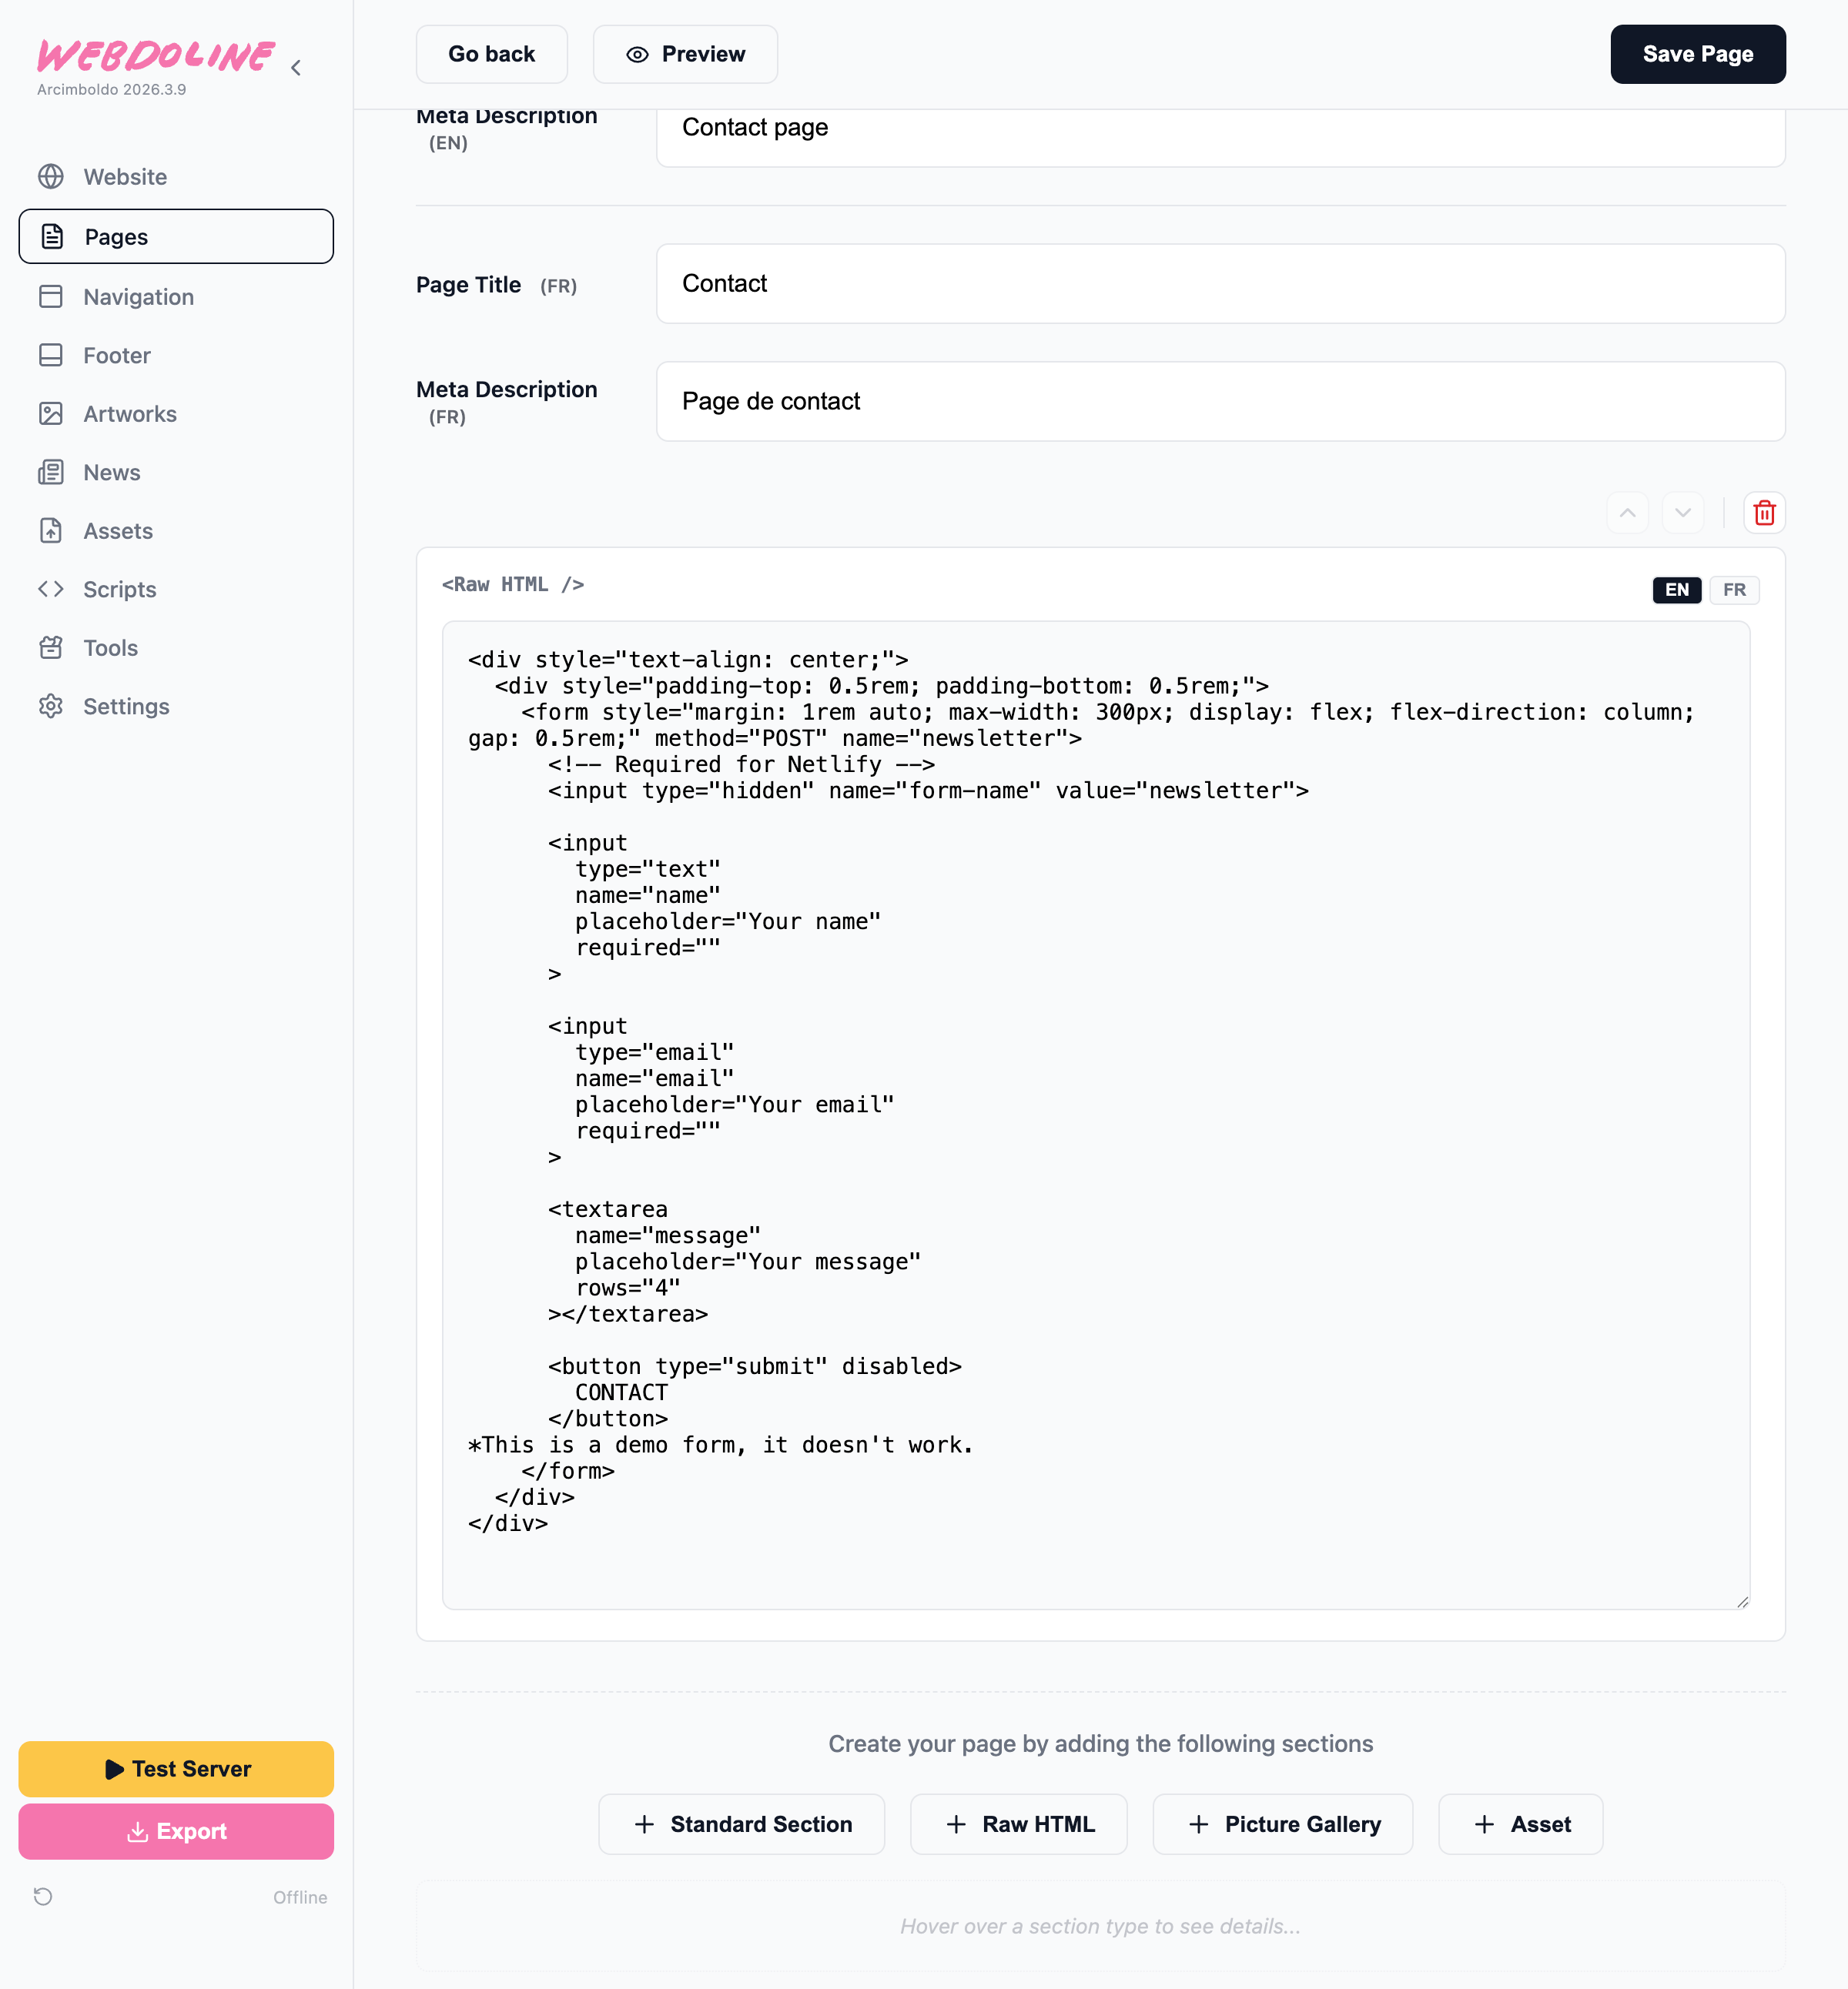Delete Raw HTML section with trash icon
This screenshot has width=1848, height=1989.
coord(1764,513)
